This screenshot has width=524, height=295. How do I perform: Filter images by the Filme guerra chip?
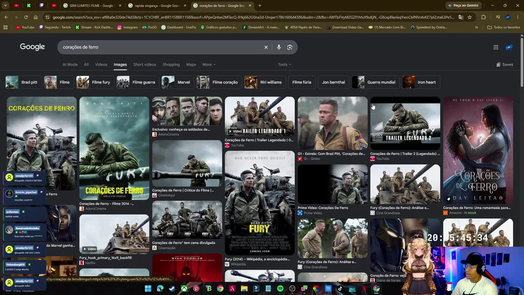(x=137, y=82)
